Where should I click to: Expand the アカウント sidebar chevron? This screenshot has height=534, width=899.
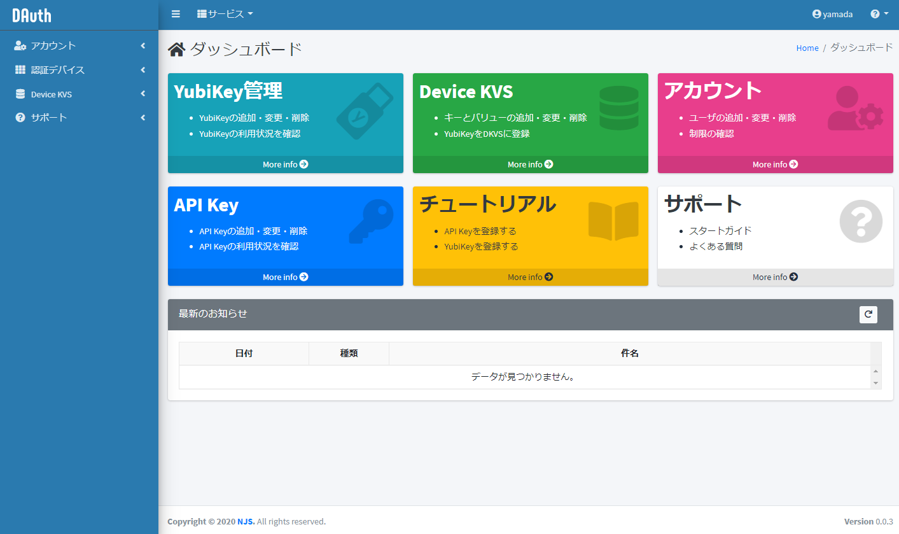tap(143, 46)
